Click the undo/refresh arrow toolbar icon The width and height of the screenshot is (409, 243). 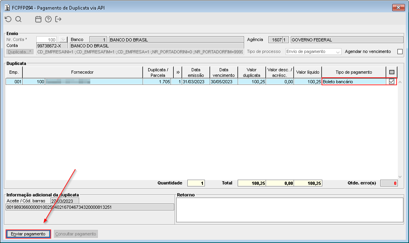click(8, 19)
